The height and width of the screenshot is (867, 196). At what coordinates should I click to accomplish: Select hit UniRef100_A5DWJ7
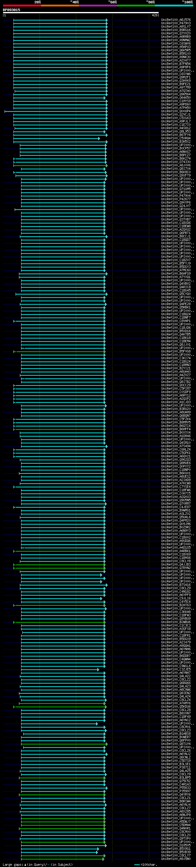176,821
